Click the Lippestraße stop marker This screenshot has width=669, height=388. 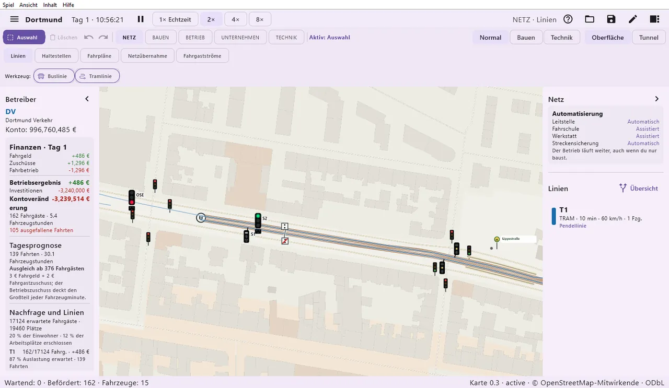497,240
